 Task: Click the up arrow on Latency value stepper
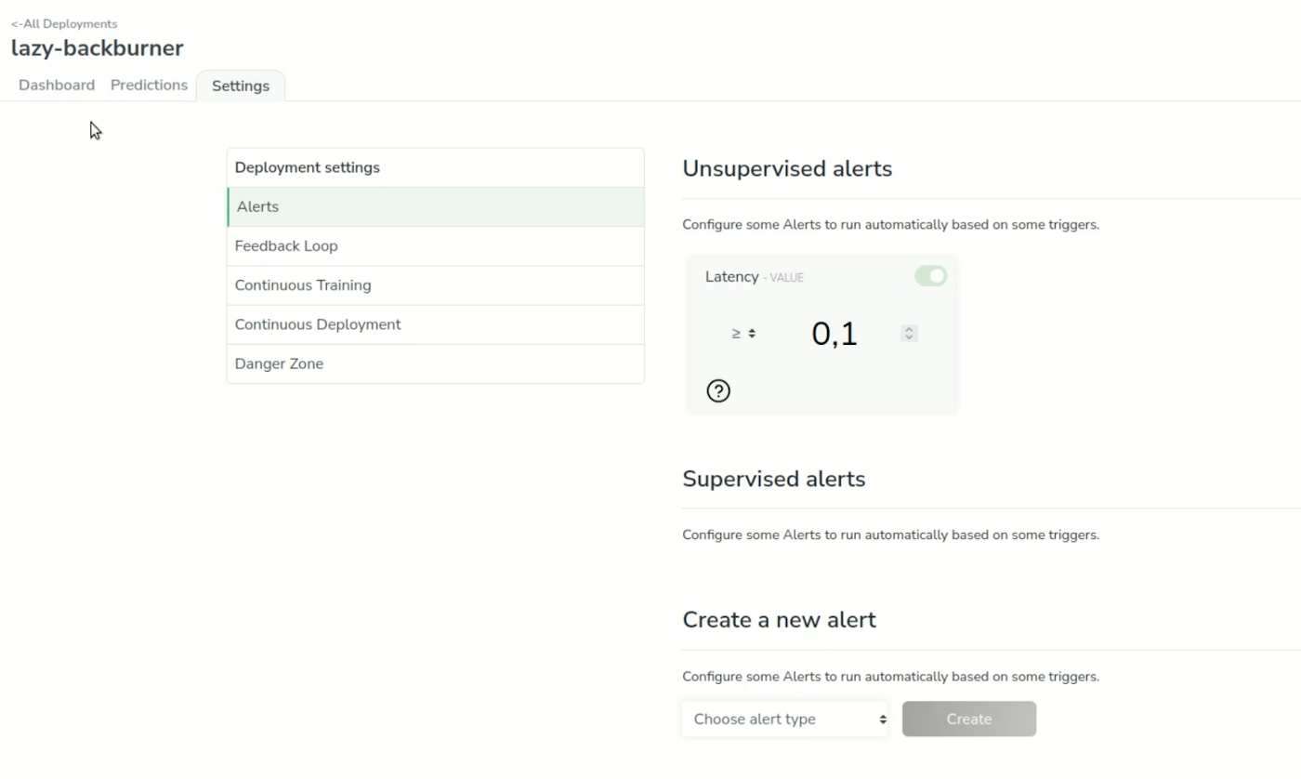pos(909,329)
